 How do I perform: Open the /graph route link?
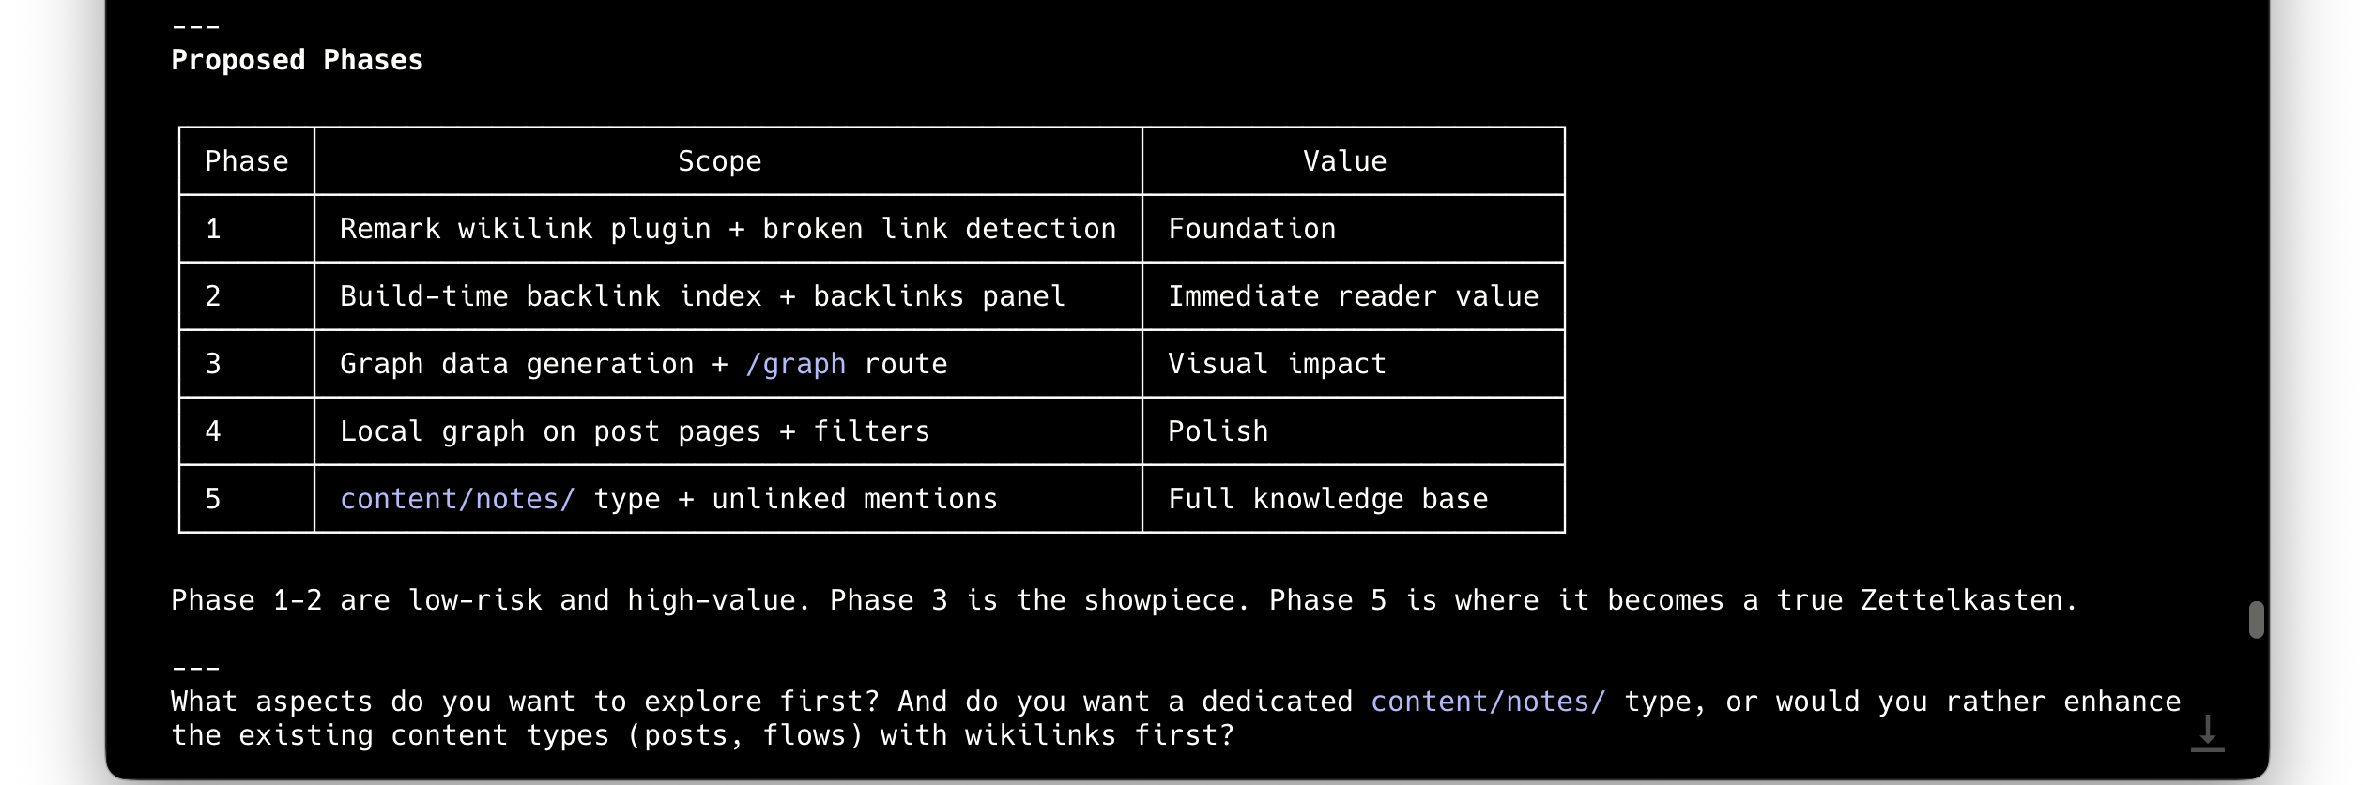coord(795,364)
